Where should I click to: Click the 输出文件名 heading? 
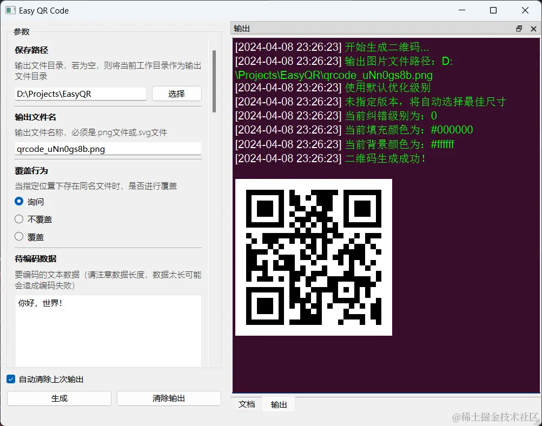tap(35, 117)
